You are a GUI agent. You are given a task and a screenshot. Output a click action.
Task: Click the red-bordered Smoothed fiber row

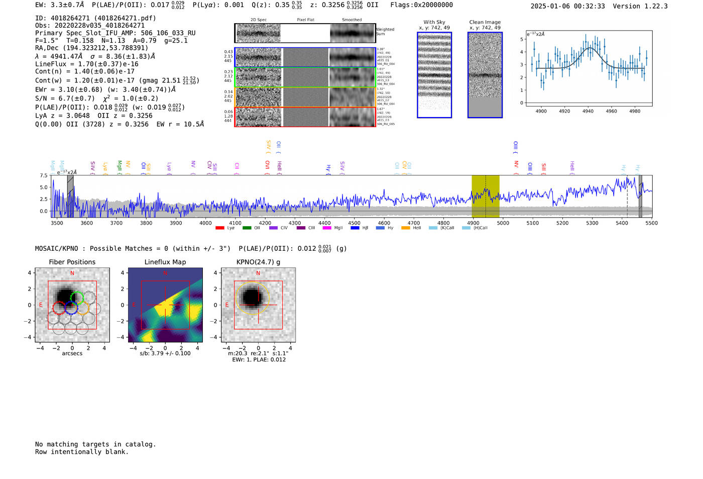click(352, 117)
